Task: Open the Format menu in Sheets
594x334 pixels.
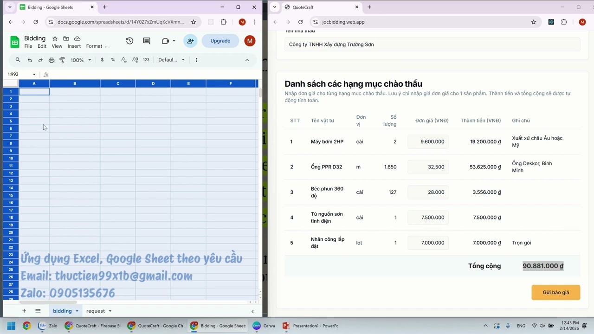Action: [x=94, y=46]
